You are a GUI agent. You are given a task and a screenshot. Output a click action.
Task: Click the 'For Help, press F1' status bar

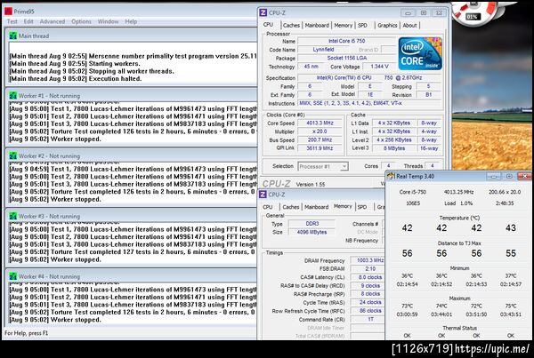(x=26, y=333)
